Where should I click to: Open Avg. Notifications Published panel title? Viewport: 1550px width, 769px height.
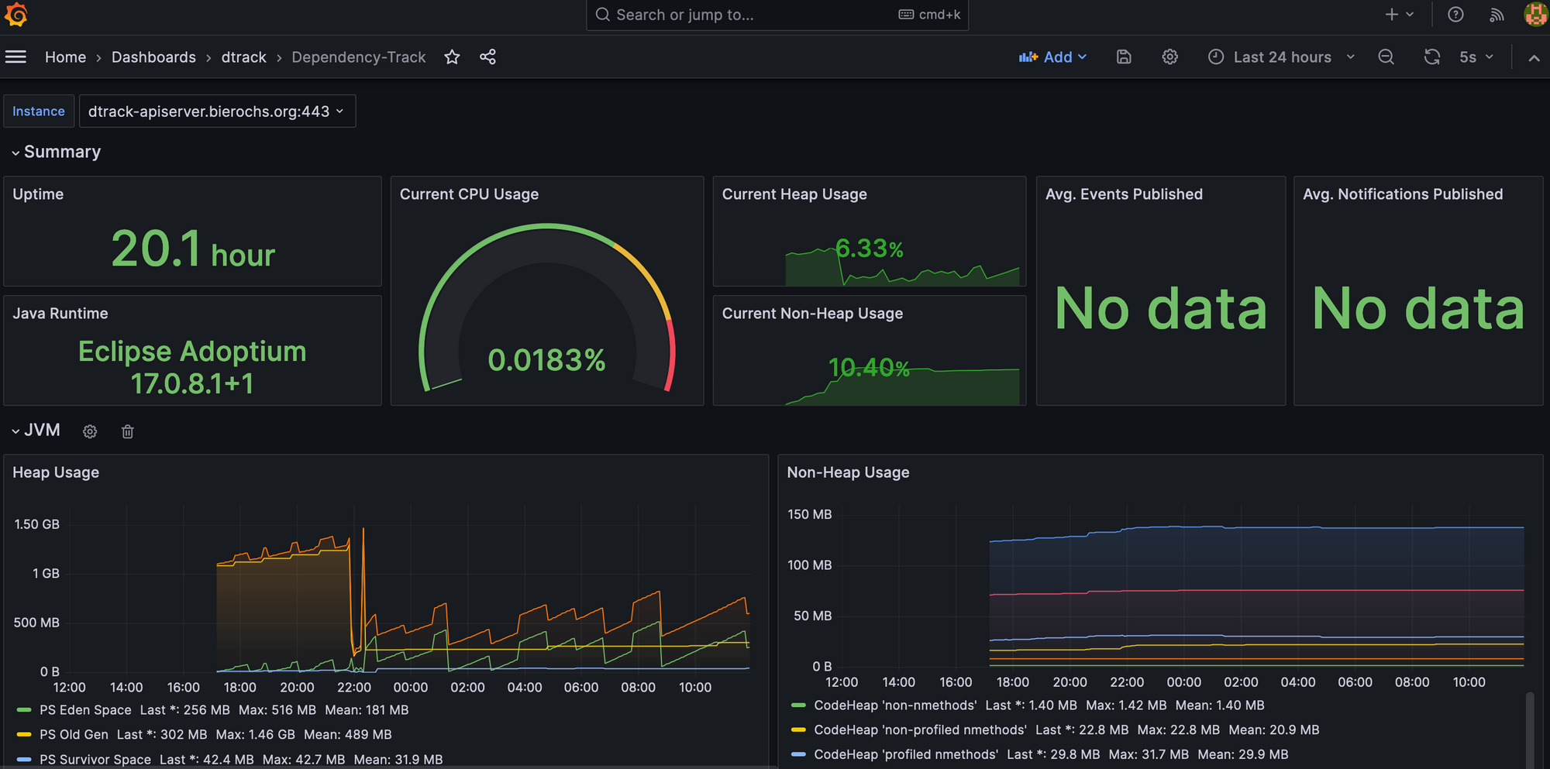point(1403,194)
